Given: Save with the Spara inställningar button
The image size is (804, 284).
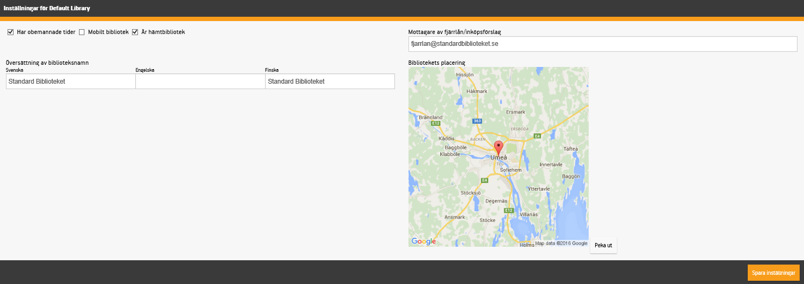Looking at the screenshot, I should 773,273.
